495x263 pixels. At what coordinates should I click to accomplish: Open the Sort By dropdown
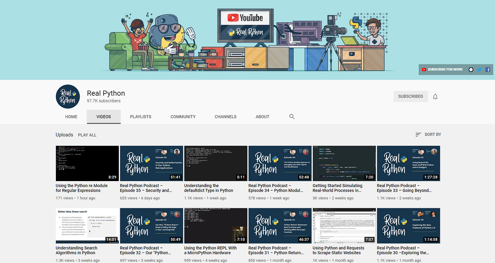pyautogui.click(x=428, y=135)
